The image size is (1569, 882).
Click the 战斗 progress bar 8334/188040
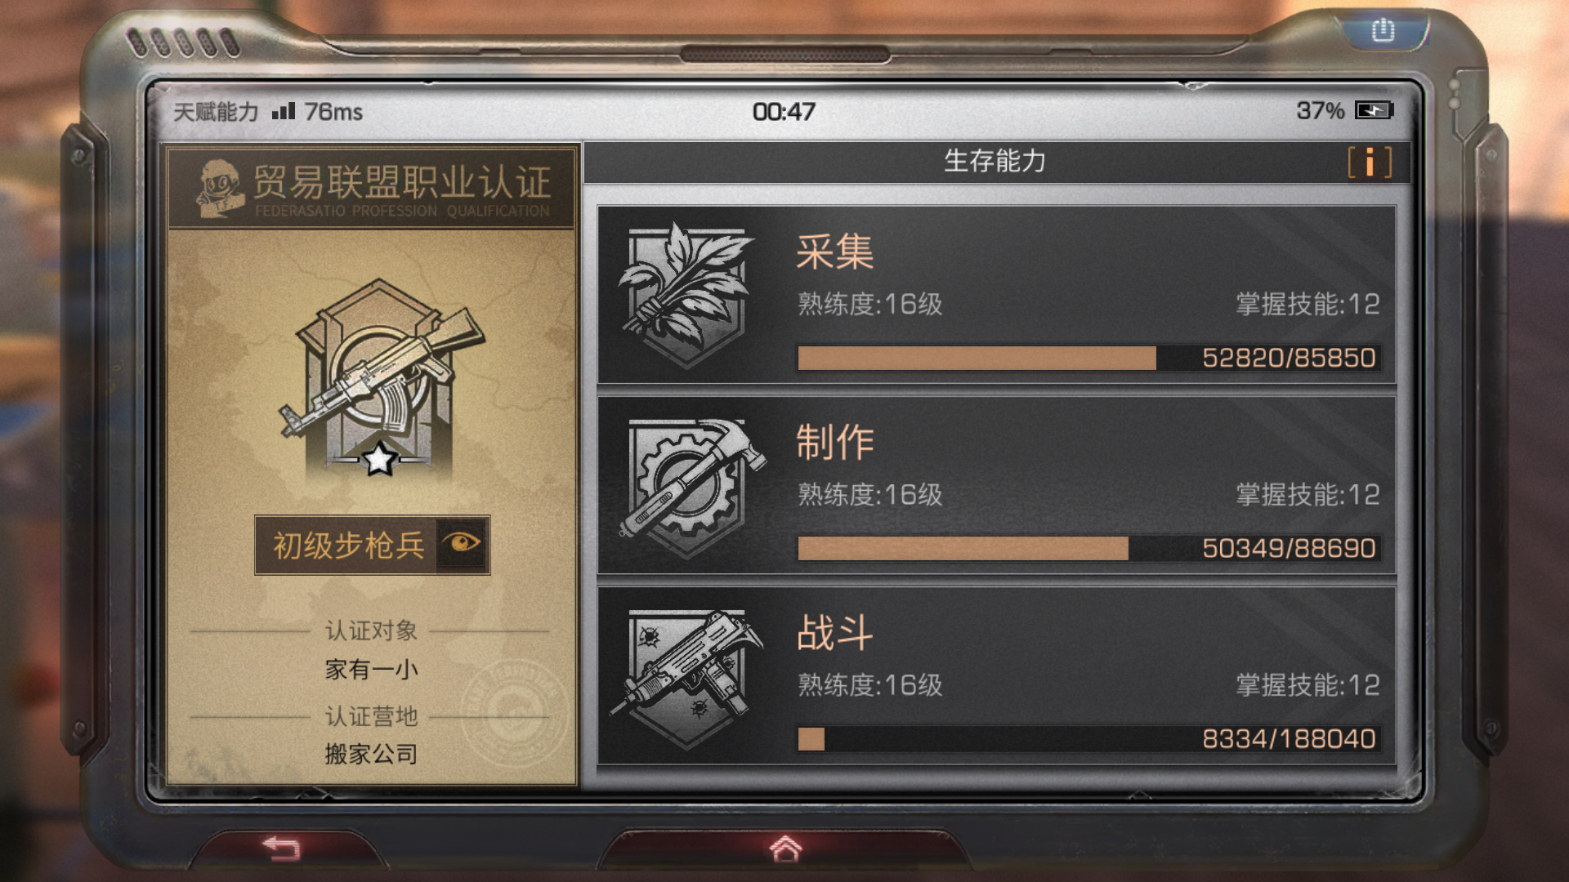[x=1088, y=738]
